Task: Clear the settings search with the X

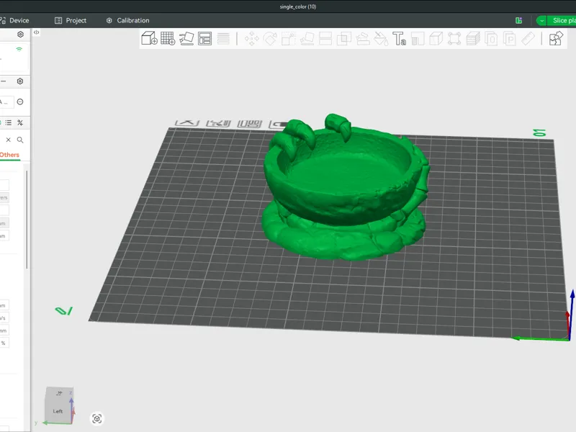Action: pyautogui.click(x=9, y=140)
